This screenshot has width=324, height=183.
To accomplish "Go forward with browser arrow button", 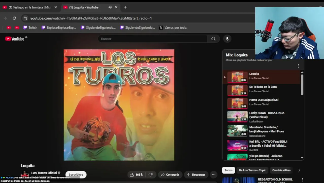I will tap(5, 18).
